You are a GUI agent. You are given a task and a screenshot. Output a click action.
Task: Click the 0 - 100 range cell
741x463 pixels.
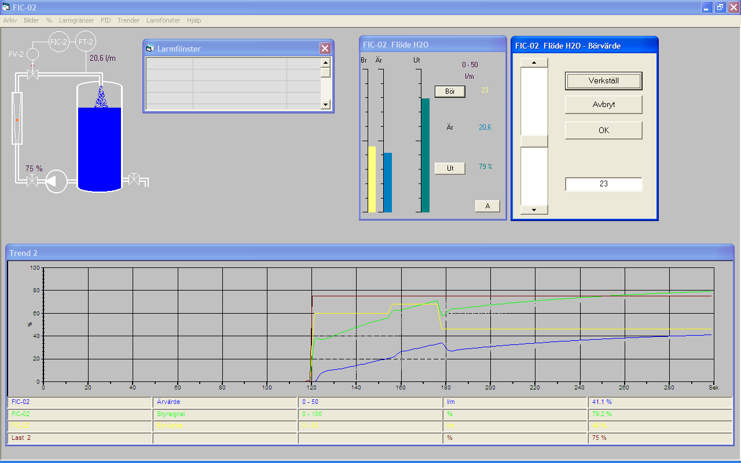pyautogui.click(x=370, y=414)
